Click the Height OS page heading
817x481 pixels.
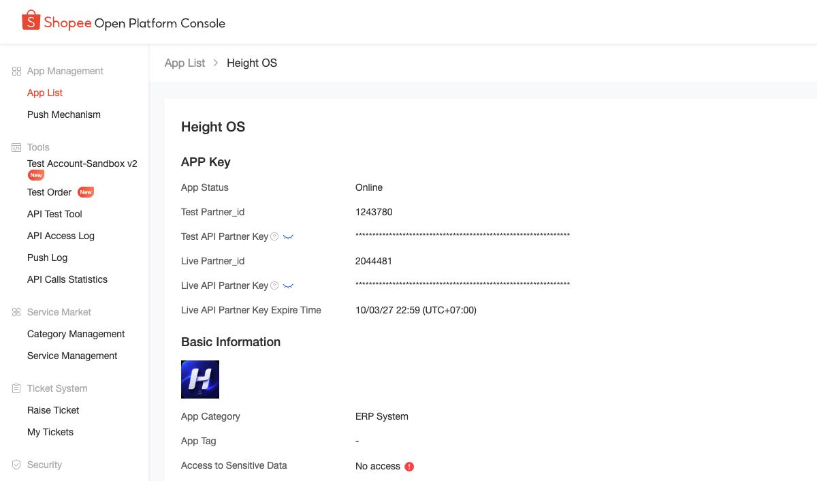pyautogui.click(x=213, y=127)
